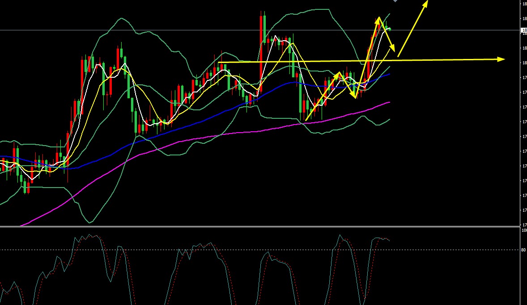Click the highlighted current price label on axis
The image size is (527, 305).
[523, 30]
